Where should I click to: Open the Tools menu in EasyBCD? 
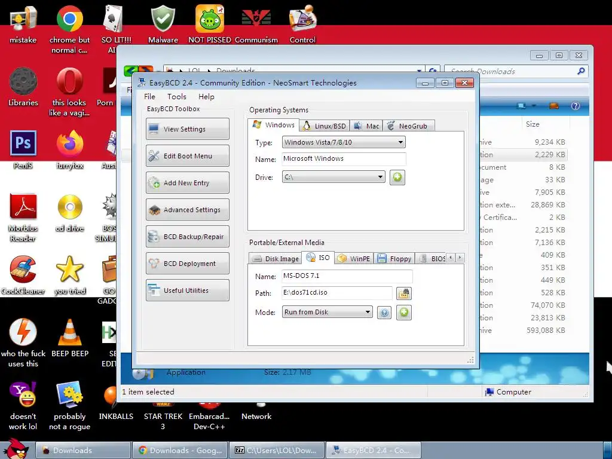point(177,97)
